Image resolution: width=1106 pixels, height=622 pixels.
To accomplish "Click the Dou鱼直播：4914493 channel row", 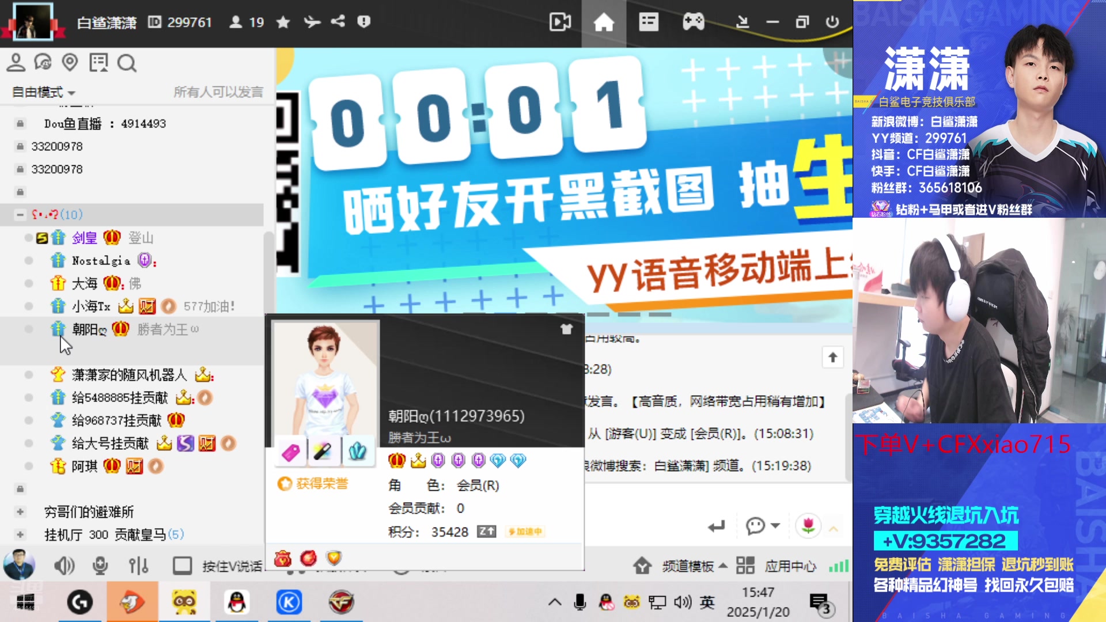I will tap(105, 124).
